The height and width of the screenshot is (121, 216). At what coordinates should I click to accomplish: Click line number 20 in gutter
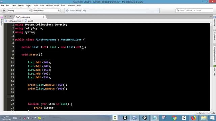pyautogui.click(x=12, y=96)
